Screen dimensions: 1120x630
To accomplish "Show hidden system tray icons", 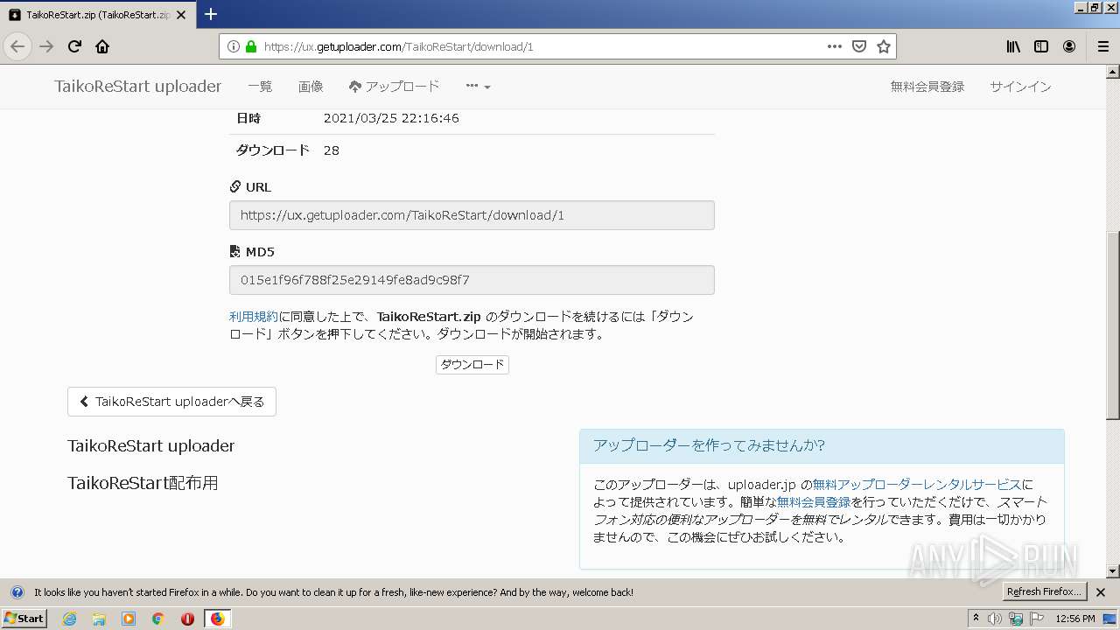I will coord(976,619).
